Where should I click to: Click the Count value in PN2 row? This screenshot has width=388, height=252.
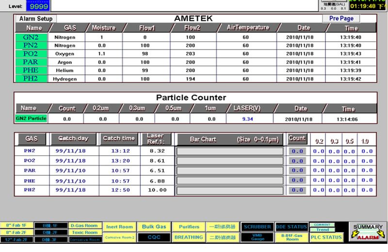(x=297, y=151)
